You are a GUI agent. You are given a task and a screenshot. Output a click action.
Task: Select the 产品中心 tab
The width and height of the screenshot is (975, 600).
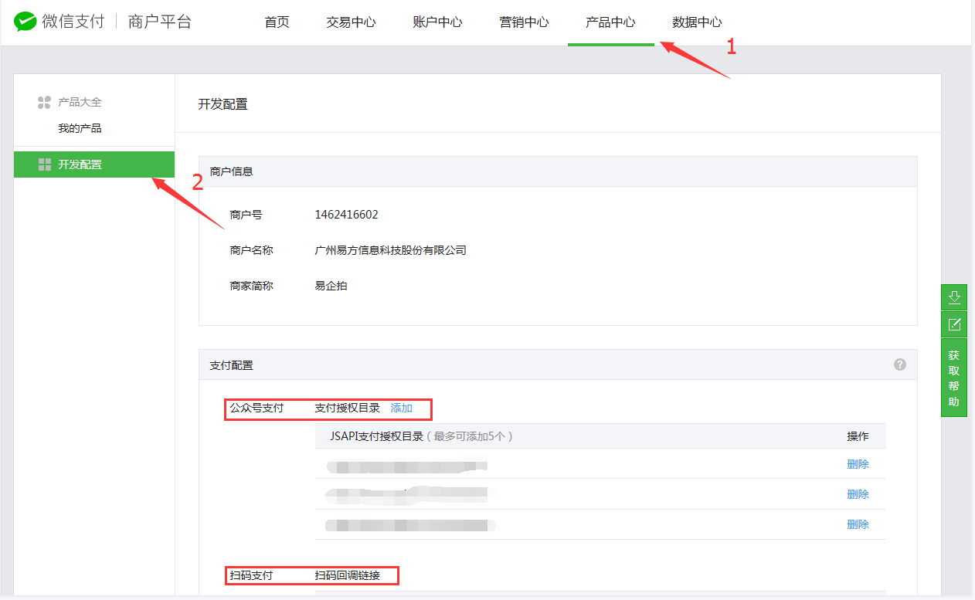click(x=610, y=22)
